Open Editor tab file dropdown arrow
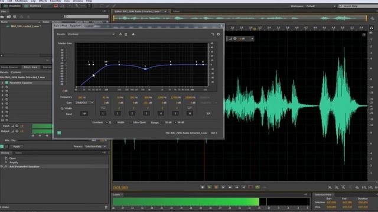 (165, 11)
